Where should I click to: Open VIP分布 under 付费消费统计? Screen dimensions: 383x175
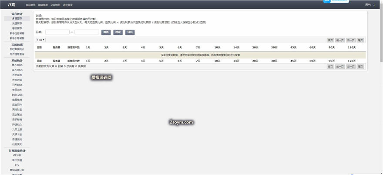click(x=17, y=155)
